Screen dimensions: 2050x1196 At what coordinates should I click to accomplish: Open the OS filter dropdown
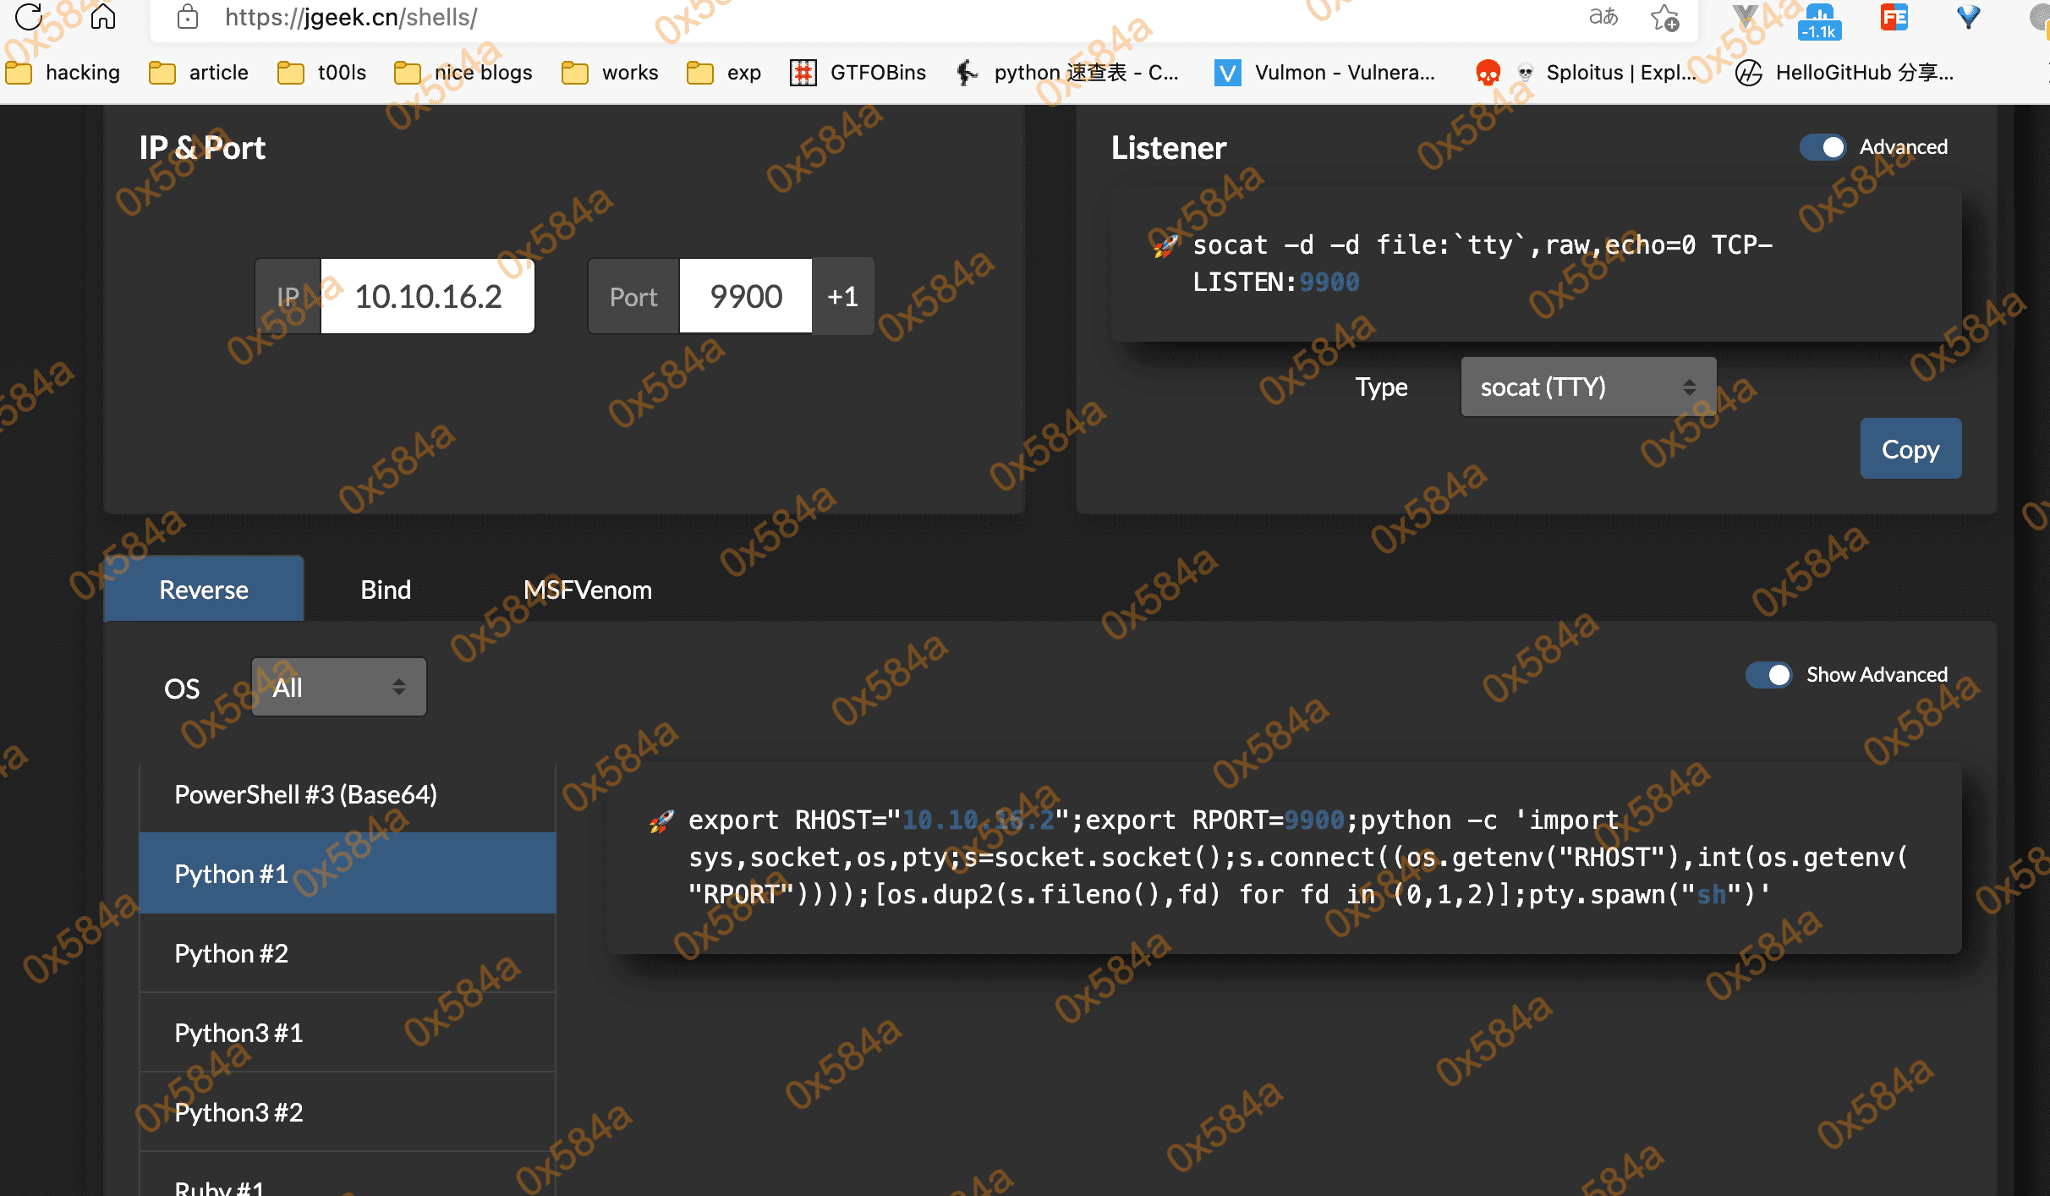coord(338,688)
